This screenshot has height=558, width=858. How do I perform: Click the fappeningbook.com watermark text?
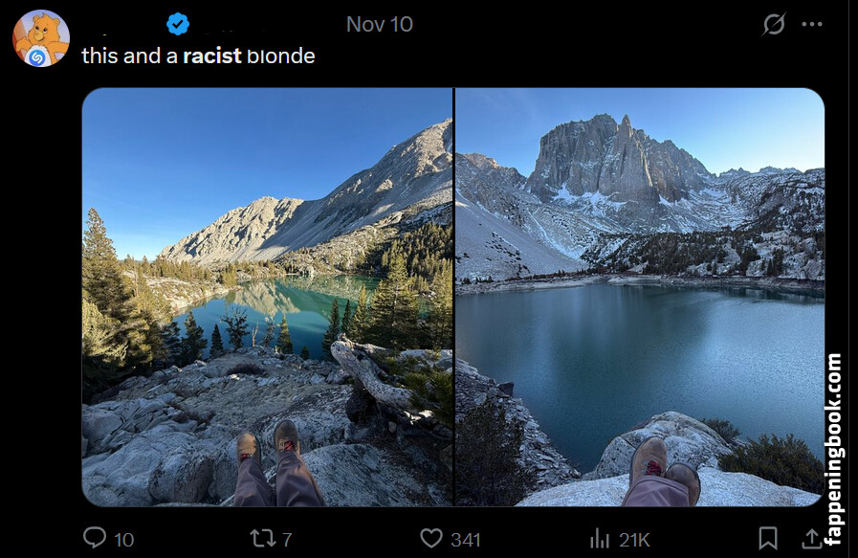pos(833,450)
